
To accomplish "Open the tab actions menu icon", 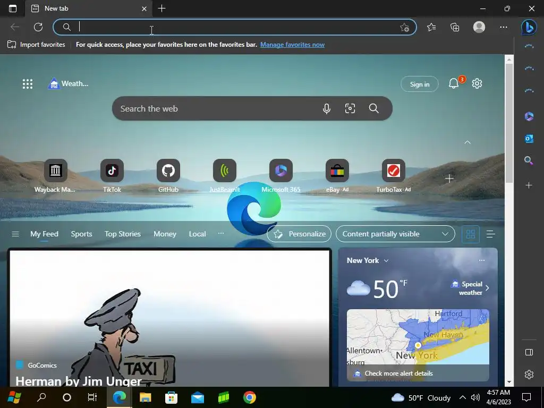I will [x=13, y=8].
